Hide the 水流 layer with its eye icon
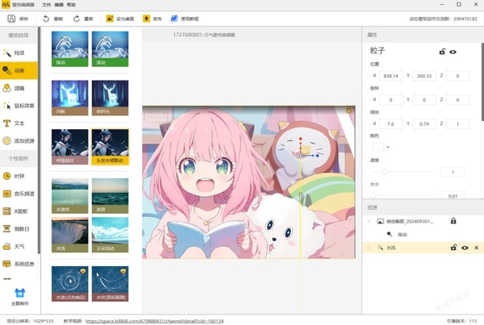This screenshot has width=484, height=325. pos(465,248)
